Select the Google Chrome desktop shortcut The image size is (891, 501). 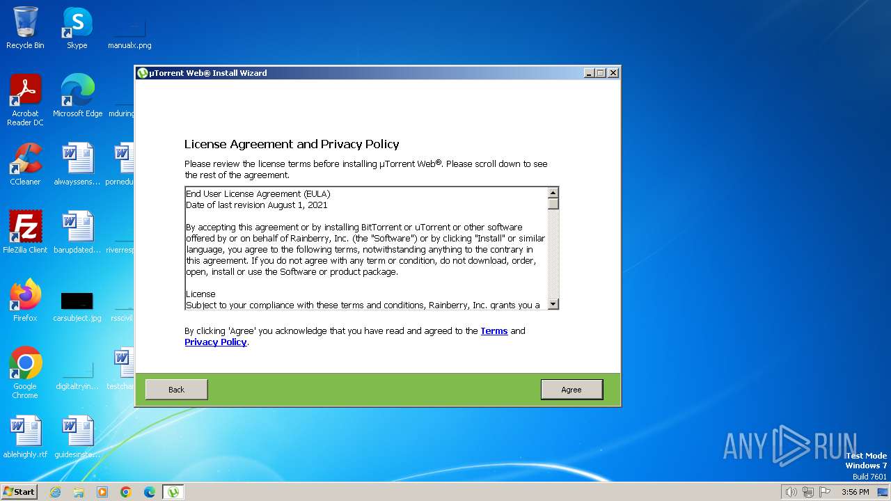tap(25, 374)
